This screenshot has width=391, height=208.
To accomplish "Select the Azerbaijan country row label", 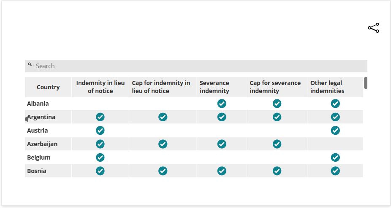I will [42, 144].
